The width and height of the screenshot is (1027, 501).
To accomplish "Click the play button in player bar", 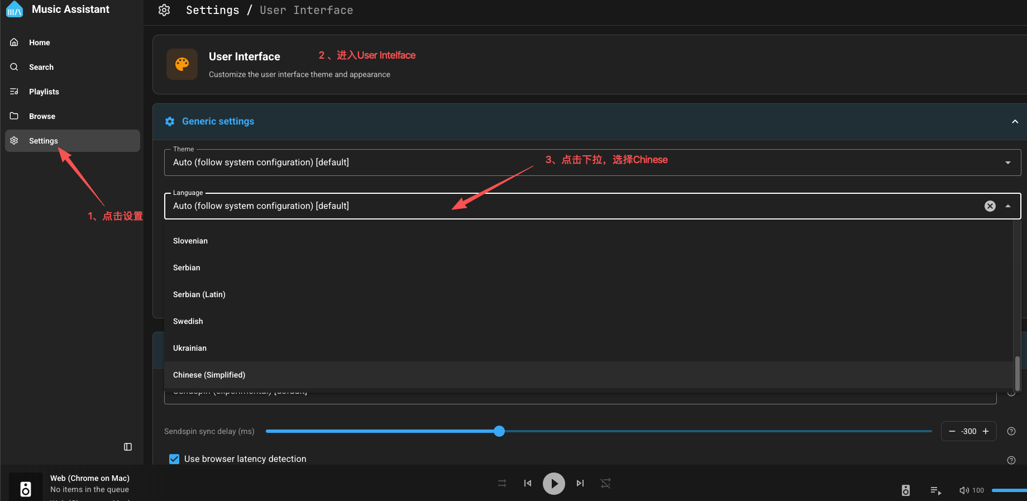I will [553, 484].
